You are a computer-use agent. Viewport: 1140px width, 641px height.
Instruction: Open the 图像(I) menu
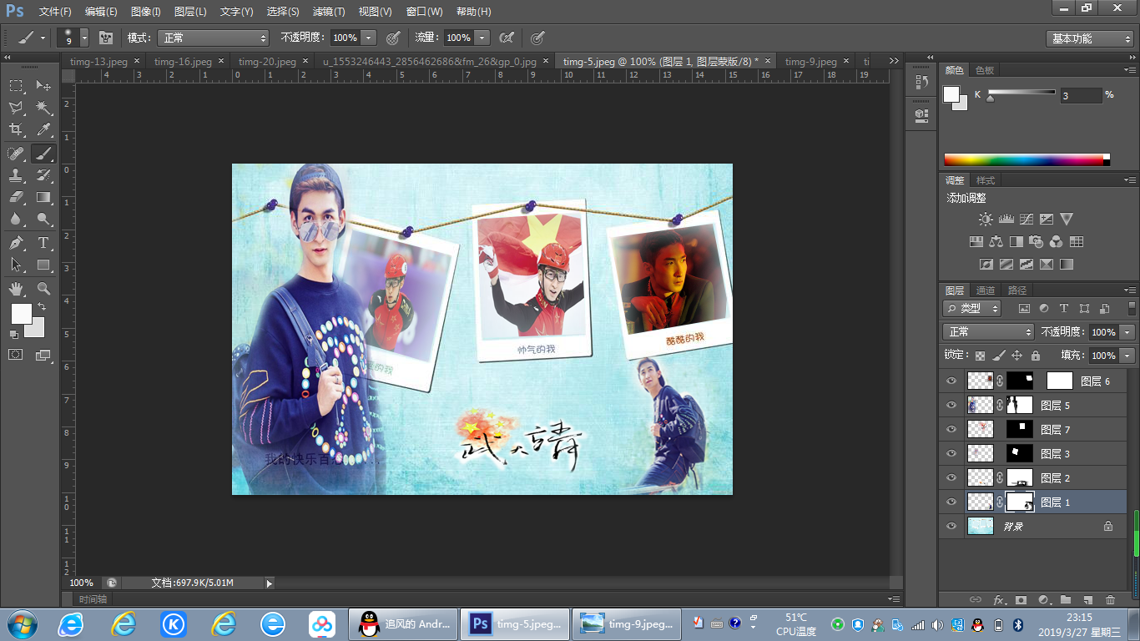(146, 12)
